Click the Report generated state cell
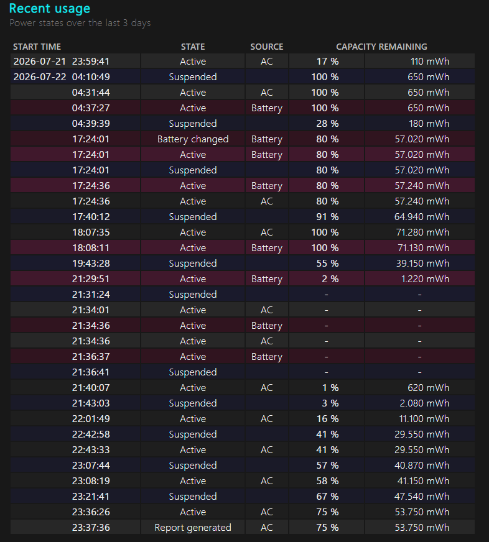The height and width of the screenshot is (542, 489). (x=193, y=528)
